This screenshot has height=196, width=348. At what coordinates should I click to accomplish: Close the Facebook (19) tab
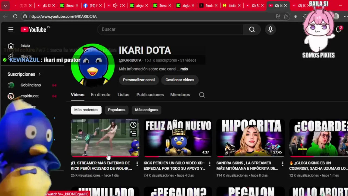100,5
